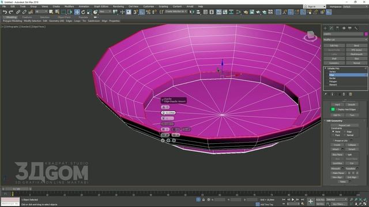This screenshot has height=207, width=369.
Task: Enable the Preserve UVs checkbox
Action: [333, 140]
